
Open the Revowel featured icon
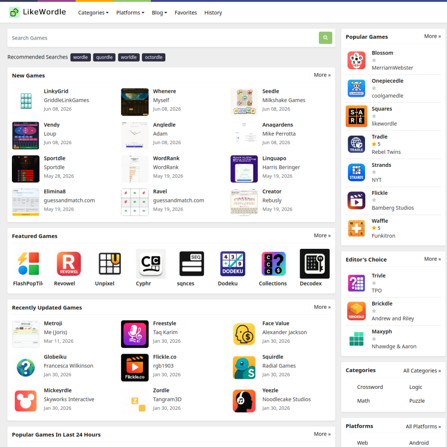(69, 263)
